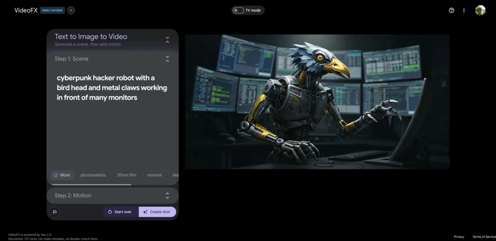The height and width of the screenshot is (241, 496).
Task: Choose the minimal style chip
Action: [x=154, y=175]
